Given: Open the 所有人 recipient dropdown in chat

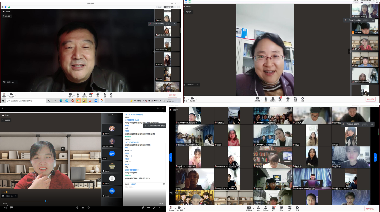Looking at the screenshot, I should click(x=134, y=184).
